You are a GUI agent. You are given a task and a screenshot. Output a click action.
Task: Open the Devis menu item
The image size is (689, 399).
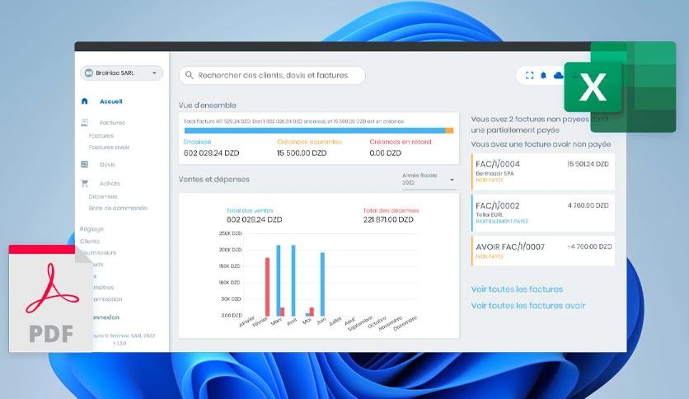(x=107, y=164)
